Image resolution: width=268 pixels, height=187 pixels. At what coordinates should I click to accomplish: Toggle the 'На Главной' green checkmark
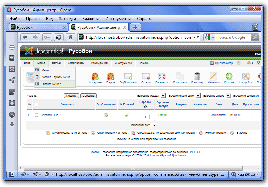[x=127, y=115]
